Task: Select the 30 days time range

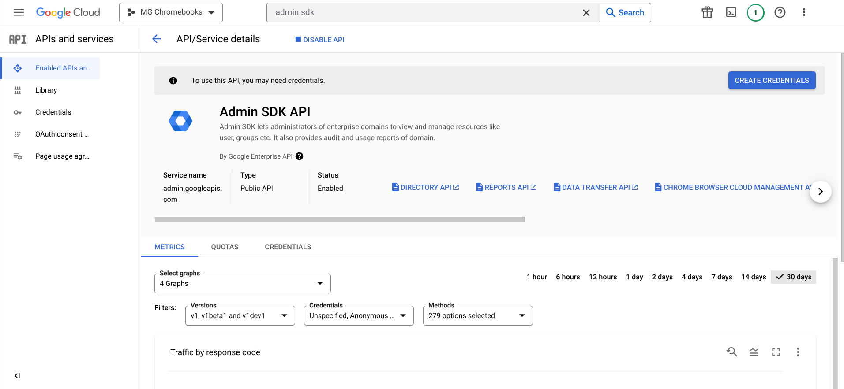Action: [794, 277]
